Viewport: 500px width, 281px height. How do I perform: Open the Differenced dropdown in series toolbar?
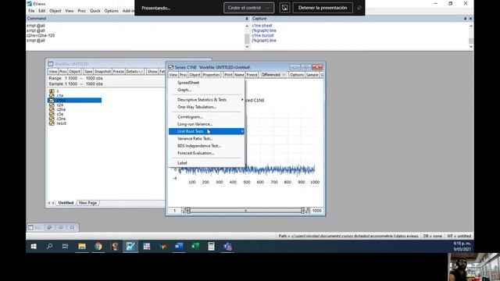coord(273,75)
